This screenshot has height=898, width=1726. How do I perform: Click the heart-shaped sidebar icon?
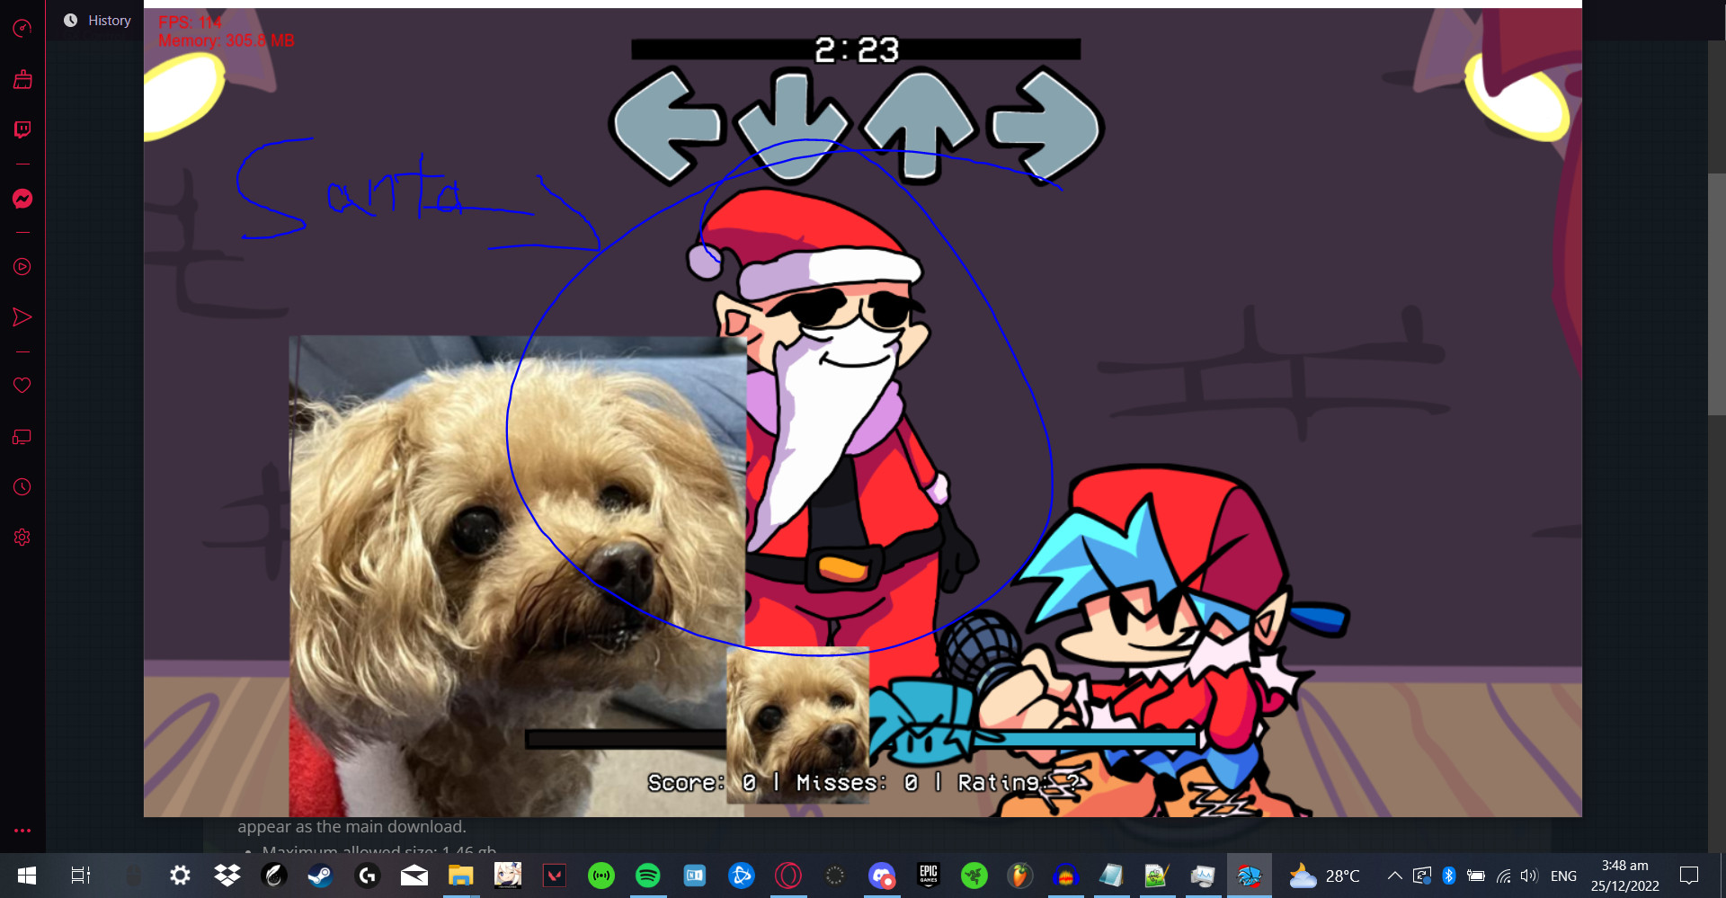[x=22, y=385]
